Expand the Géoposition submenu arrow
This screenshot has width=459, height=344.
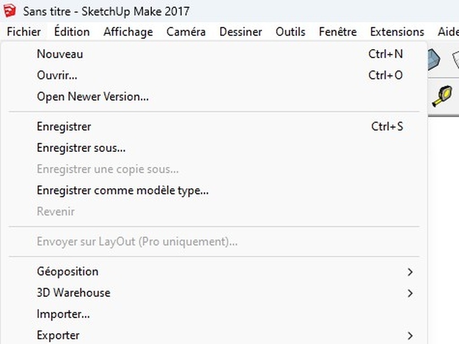[x=410, y=272]
